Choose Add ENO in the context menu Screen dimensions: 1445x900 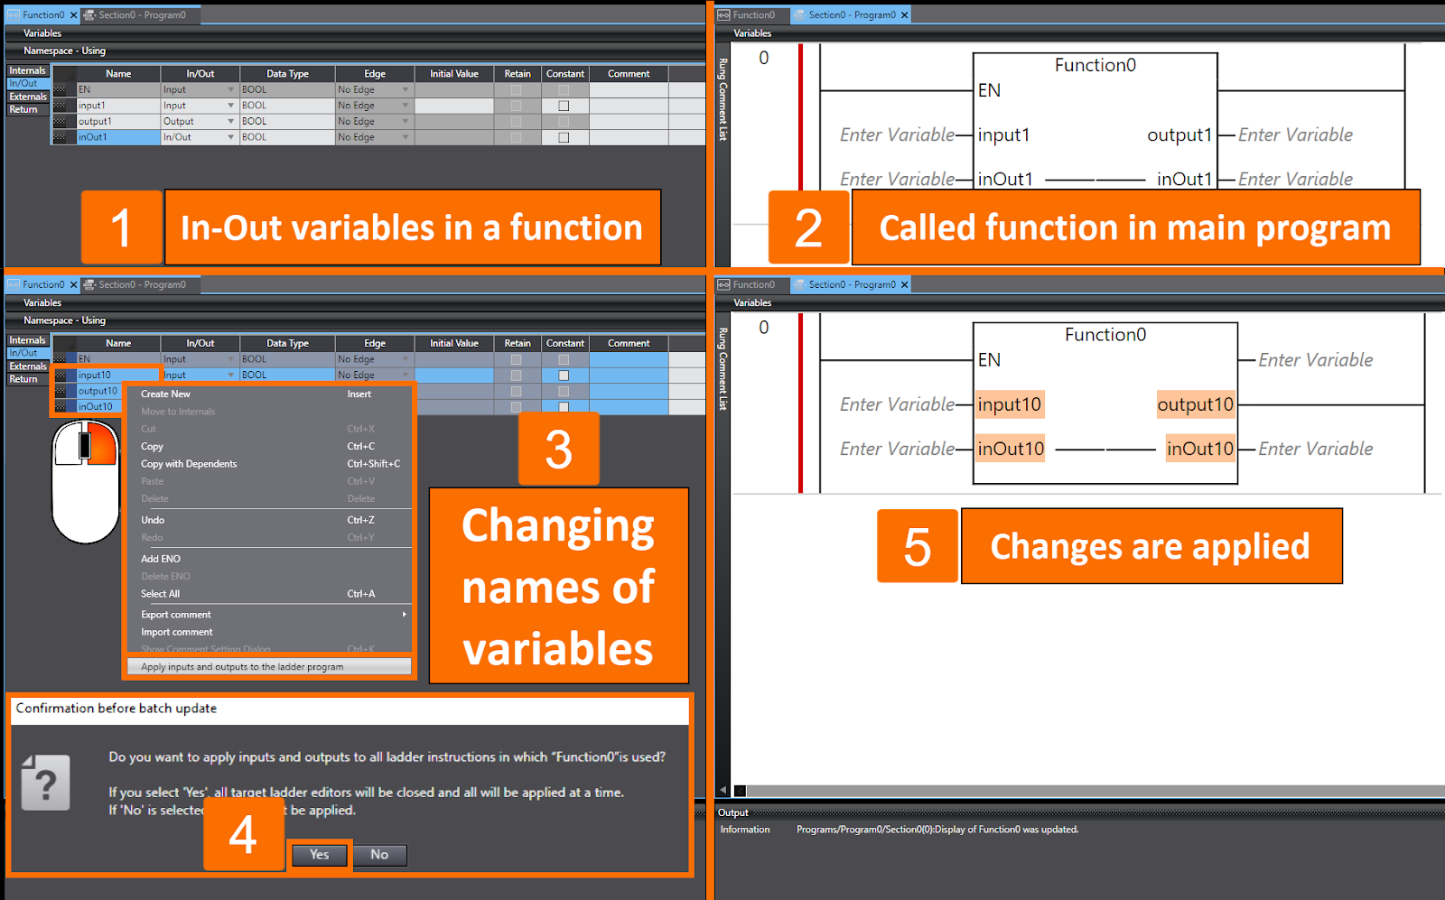(160, 558)
